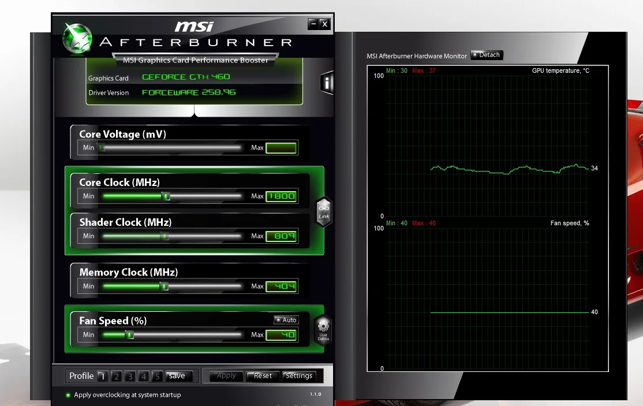The width and height of the screenshot is (643, 406).
Task: Click the Shader Clock slider handle
Action: [164, 236]
